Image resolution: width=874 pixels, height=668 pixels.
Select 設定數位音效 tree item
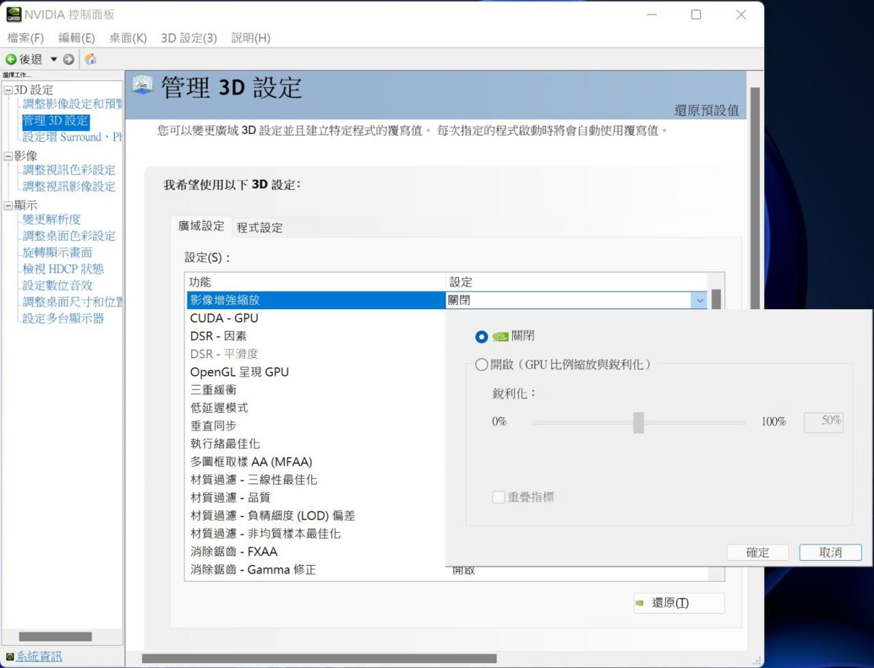57,286
